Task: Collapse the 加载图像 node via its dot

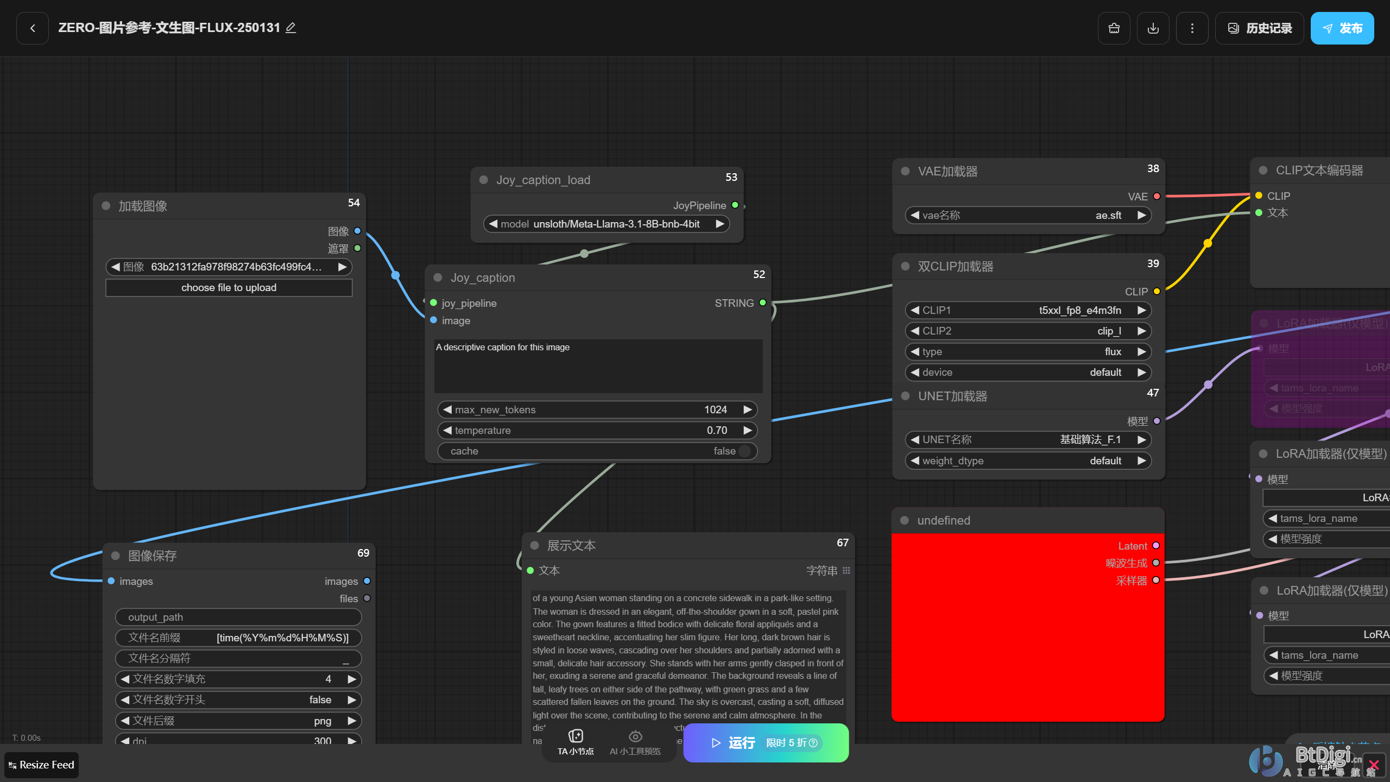Action: point(106,206)
